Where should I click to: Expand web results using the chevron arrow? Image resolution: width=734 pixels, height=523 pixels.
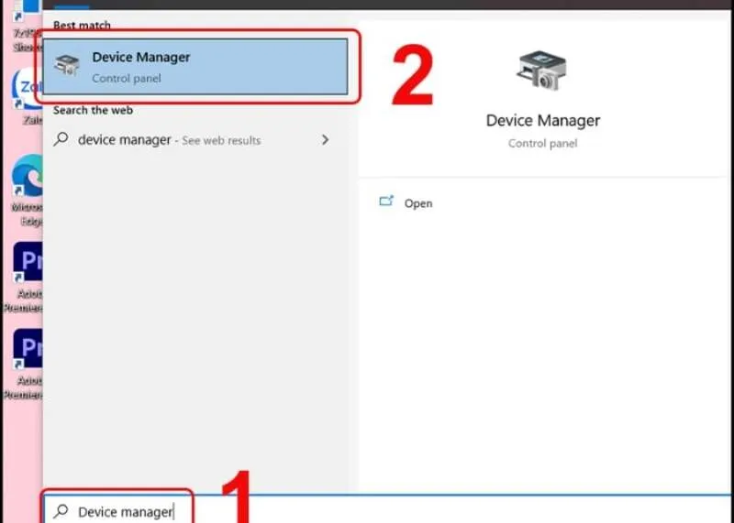pos(325,140)
